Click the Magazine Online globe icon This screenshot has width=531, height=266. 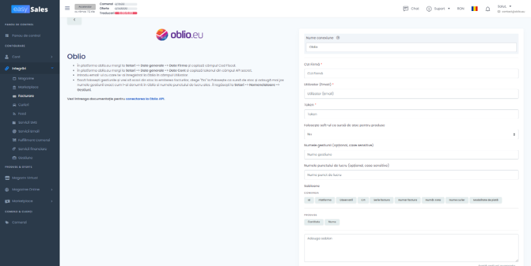(7, 190)
